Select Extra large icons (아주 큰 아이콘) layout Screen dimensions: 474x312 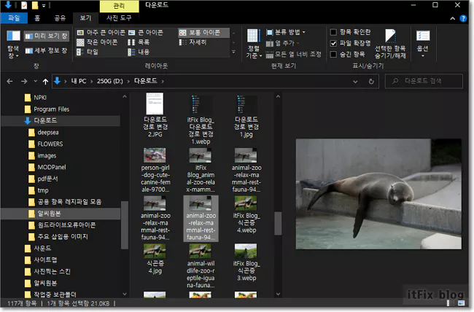pyautogui.click(x=101, y=32)
